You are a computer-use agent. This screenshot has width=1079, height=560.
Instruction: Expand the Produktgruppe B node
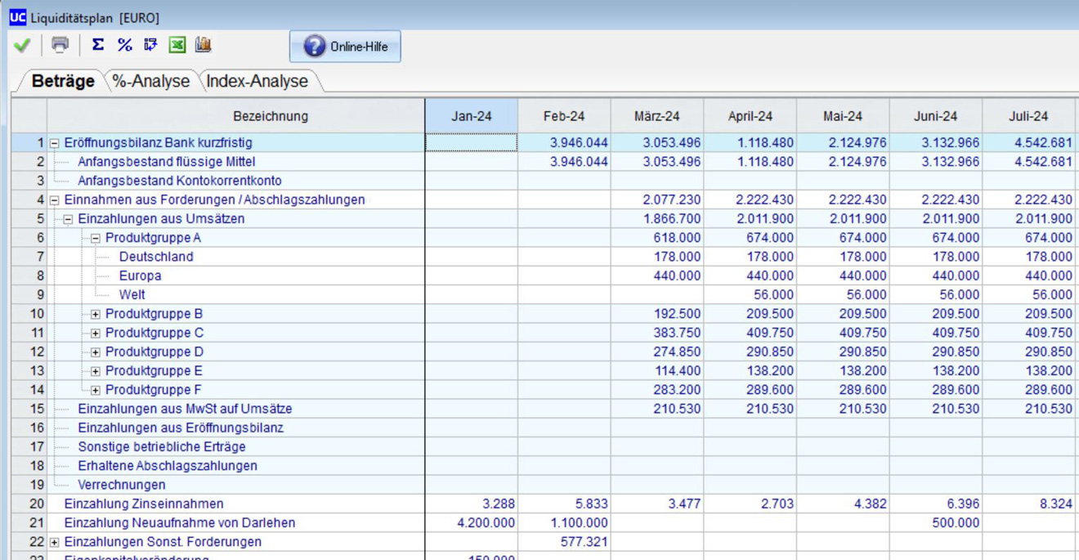pyautogui.click(x=96, y=314)
